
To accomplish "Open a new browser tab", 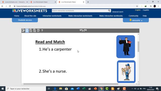I will (x=88, y=2).
